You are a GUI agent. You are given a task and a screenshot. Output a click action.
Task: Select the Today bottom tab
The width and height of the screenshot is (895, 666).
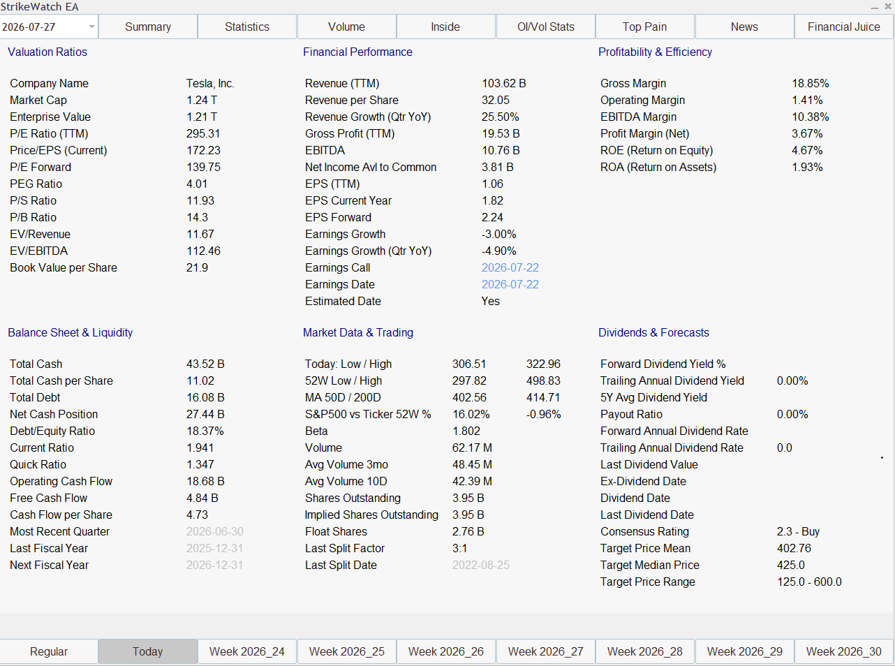pos(148,651)
